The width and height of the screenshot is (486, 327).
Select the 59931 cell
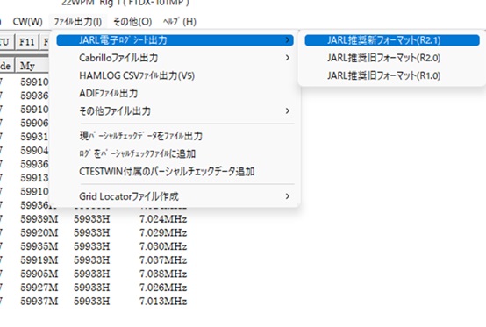pyautogui.click(x=35, y=137)
